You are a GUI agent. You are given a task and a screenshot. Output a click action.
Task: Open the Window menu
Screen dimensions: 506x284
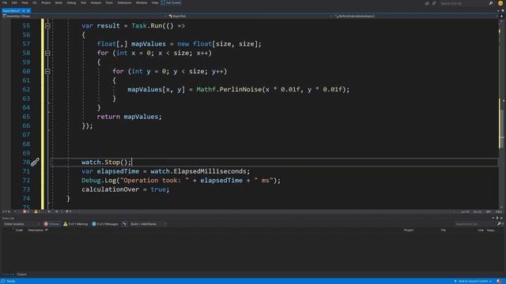pos(142,3)
